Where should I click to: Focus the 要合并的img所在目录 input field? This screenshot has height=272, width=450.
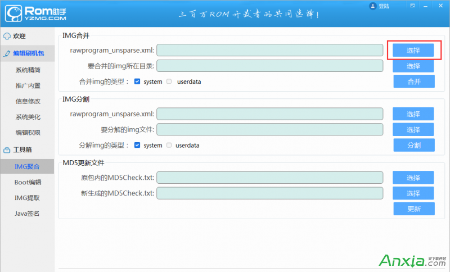tap(270, 66)
